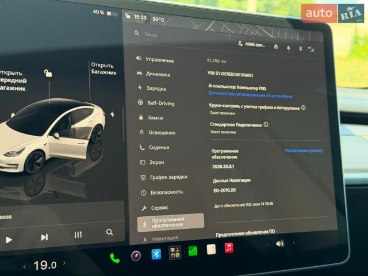Tap Открыть Багажник to open trunk
The image size is (368, 276).
[103, 68]
